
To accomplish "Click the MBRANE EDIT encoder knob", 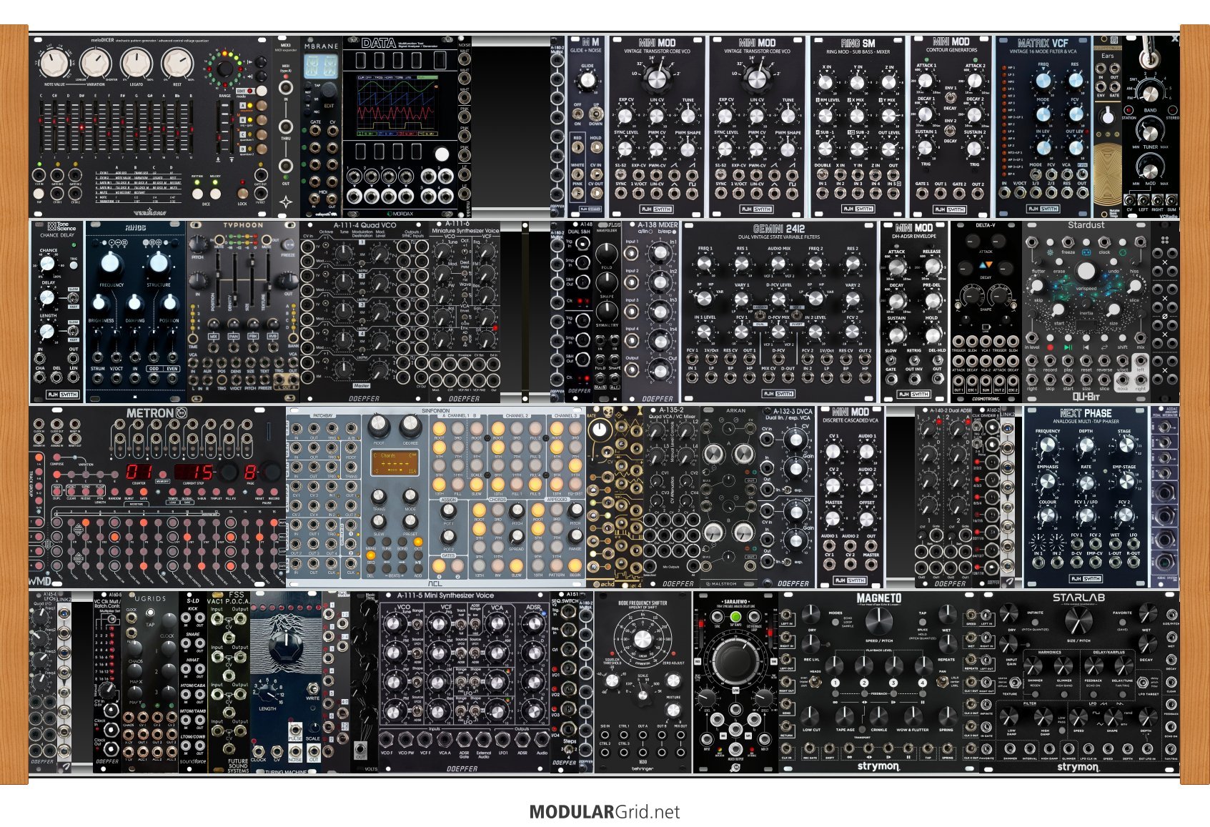I will pos(328,91).
